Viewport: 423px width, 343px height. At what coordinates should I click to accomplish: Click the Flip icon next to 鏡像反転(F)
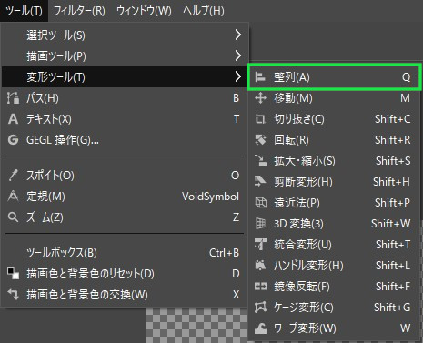coord(260,287)
